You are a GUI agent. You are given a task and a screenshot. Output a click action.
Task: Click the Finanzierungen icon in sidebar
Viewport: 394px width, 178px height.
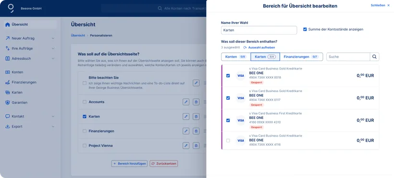pos(8,83)
